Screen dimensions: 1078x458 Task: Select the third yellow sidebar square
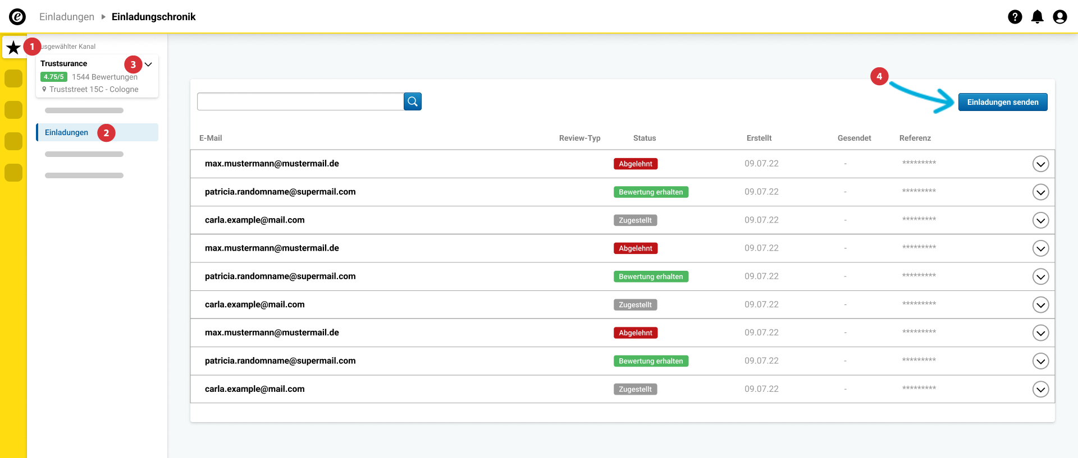click(13, 110)
